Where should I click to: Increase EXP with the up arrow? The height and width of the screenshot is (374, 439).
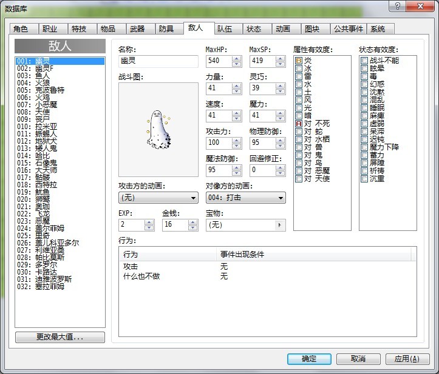(149, 222)
